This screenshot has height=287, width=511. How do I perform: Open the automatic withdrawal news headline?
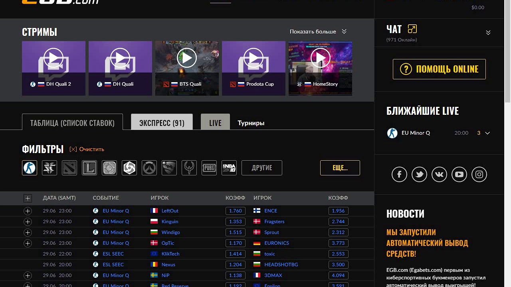(x=427, y=243)
